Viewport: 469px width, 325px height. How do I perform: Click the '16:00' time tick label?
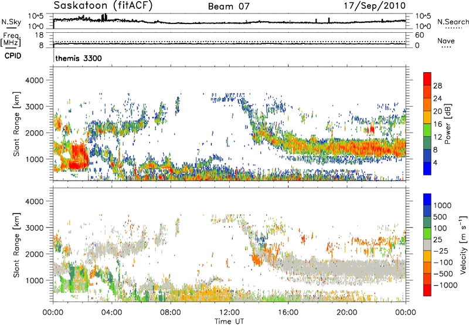pyautogui.click(x=288, y=313)
